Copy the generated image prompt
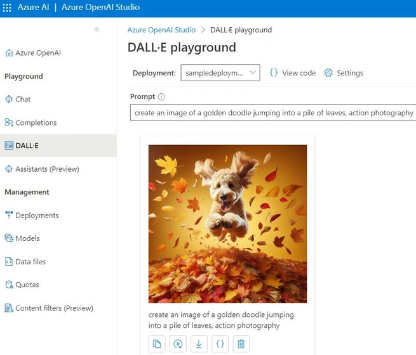416x355 pixels. 157,344
